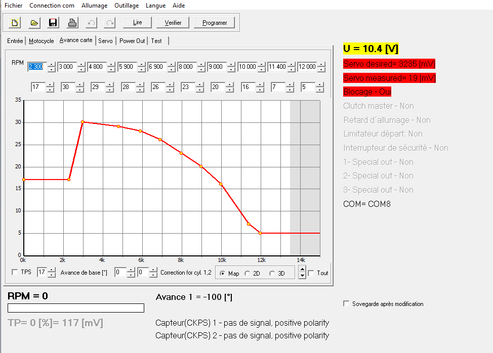Adjust stepper of RPM 9 000 field
This screenshot has height=353, width=493.
(231, 67)
